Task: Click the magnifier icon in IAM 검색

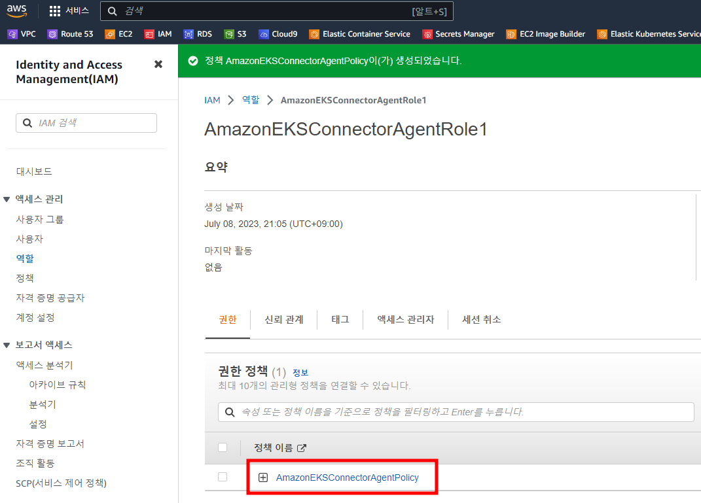Action: coord(27,123)
